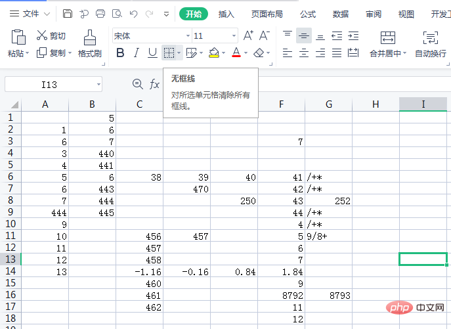
Task: Select row 14 header
Action: click(x=11, y=271)
